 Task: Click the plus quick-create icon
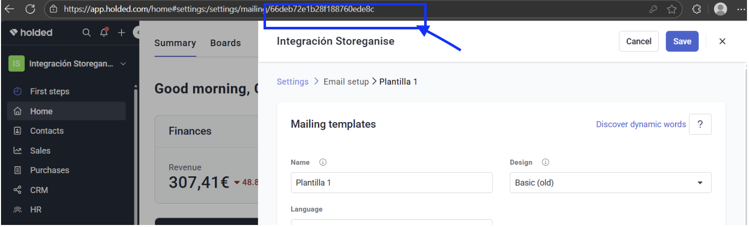pyautogui.click(x=122, y=32)
